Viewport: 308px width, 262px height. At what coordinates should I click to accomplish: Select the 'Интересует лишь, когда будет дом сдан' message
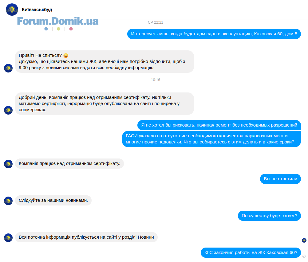pos(214,34)
